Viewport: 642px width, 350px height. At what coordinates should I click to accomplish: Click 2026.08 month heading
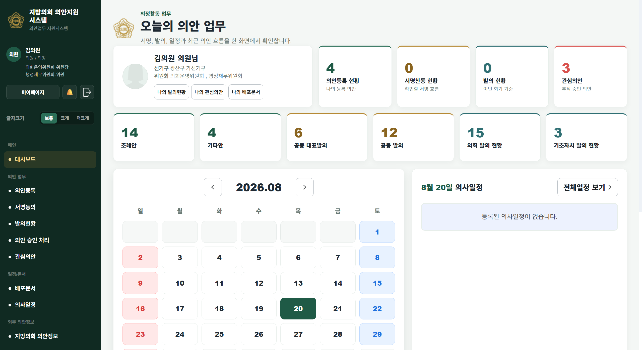[x=259, y=187]
